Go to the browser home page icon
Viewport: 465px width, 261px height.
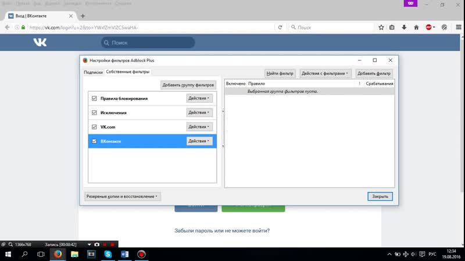[x=415, y=27]
